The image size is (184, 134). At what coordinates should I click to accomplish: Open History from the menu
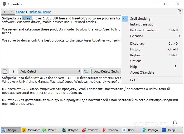pyautogui.click(x=152, y=49)
